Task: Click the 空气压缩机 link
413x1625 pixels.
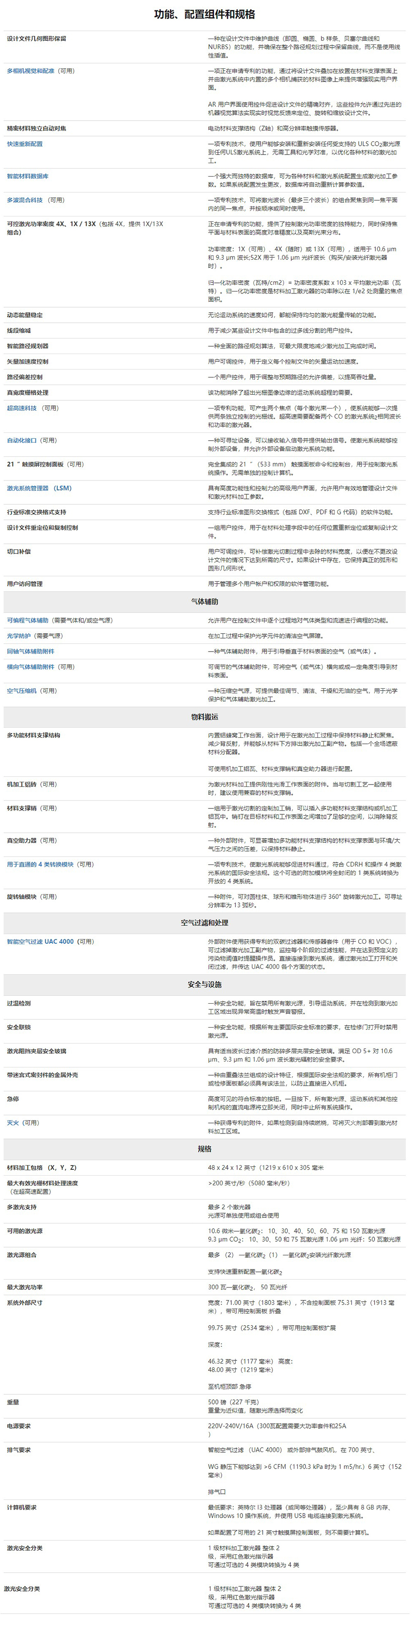Action: (x=22, y=691)
